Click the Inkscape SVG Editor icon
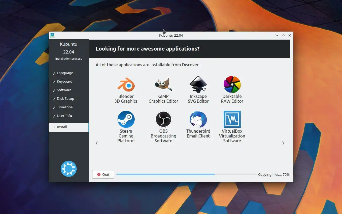 pyautogui.click(x=198, y=85)
